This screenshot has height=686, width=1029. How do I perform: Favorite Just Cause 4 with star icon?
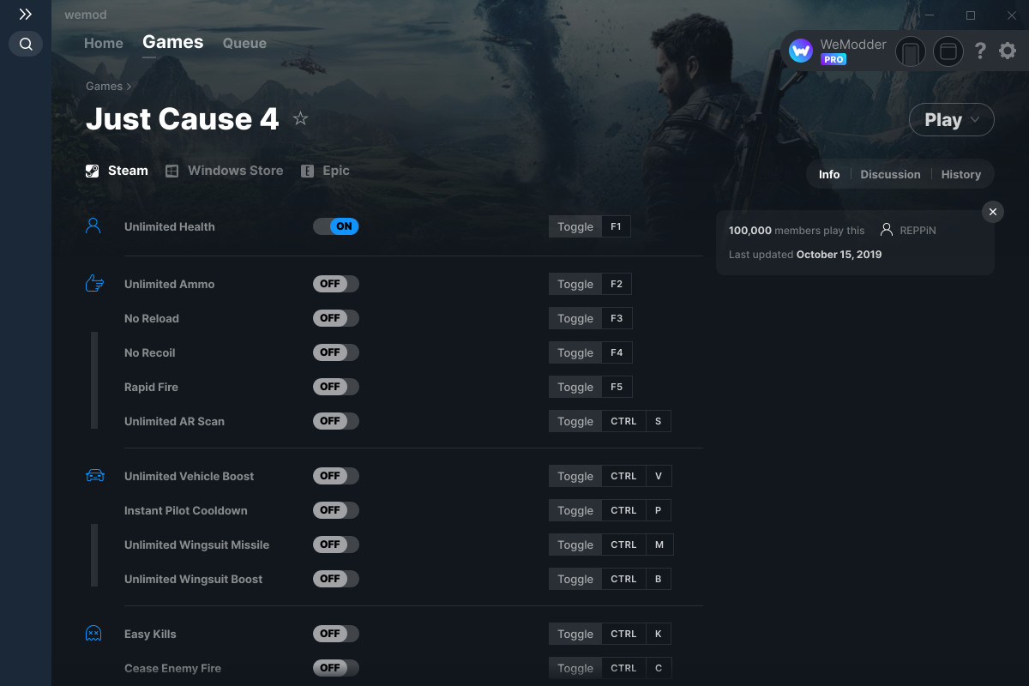click(x=300, y=118)
